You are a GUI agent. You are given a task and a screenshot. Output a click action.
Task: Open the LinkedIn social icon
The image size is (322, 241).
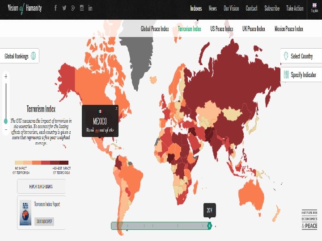90,8
